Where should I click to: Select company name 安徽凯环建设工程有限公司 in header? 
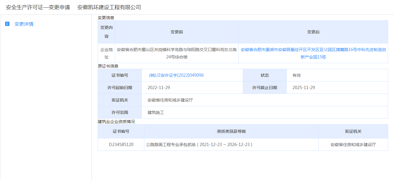tap(109, 7)
